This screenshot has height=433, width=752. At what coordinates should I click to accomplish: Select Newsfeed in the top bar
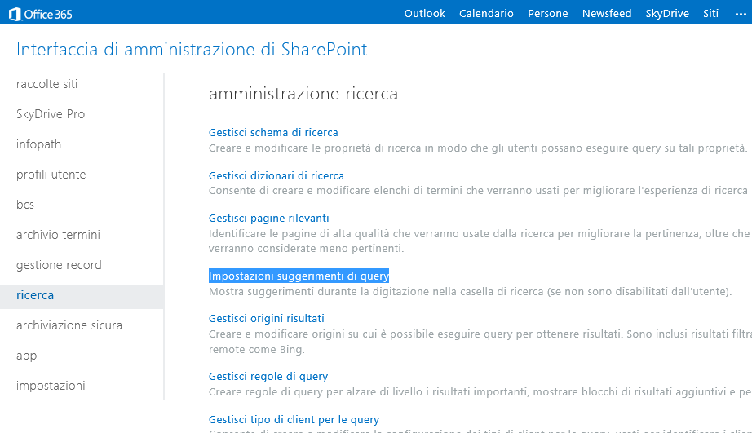tap(607, 13)
